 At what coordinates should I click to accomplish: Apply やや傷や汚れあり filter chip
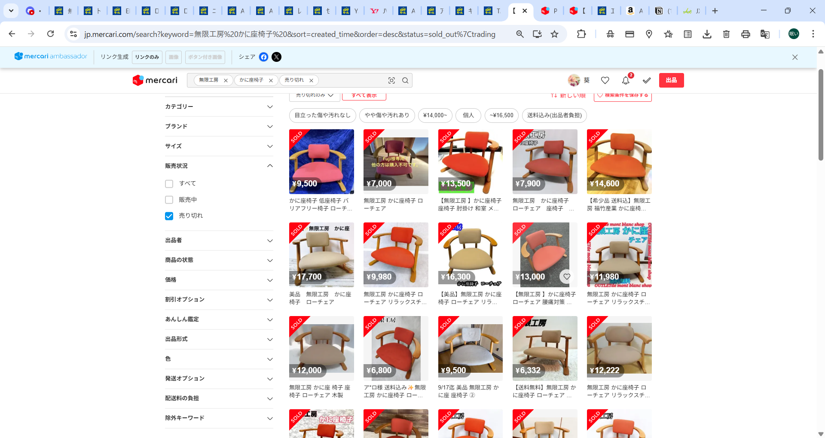[x=387, y=116]
